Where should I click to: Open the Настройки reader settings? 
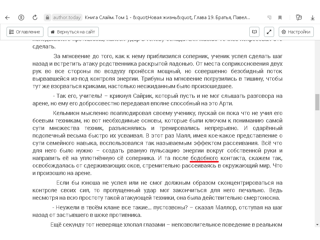pos(296,32)
